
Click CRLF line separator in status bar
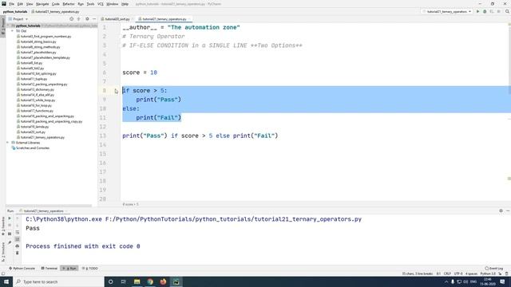pos(447,273)
